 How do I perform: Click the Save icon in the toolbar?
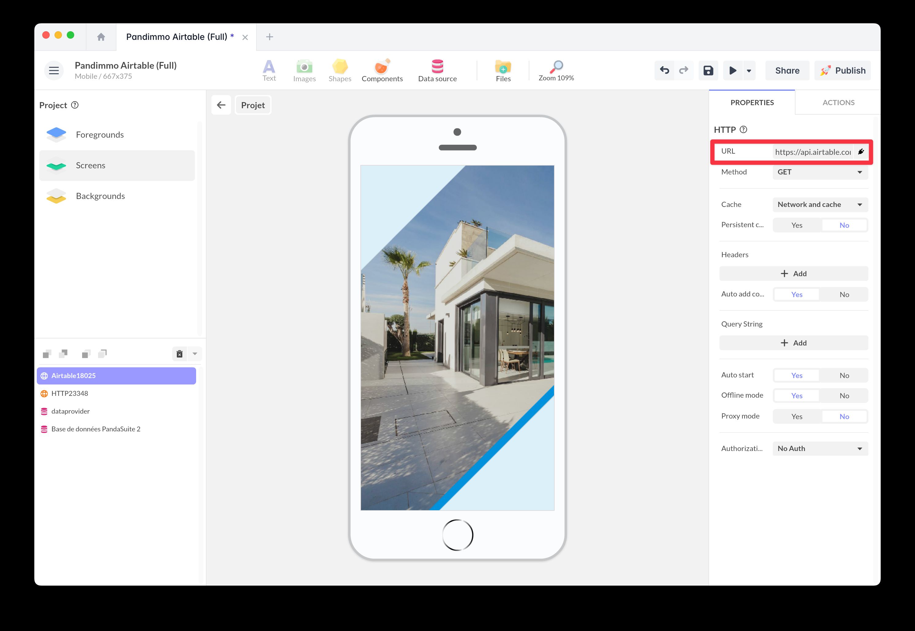708,71
